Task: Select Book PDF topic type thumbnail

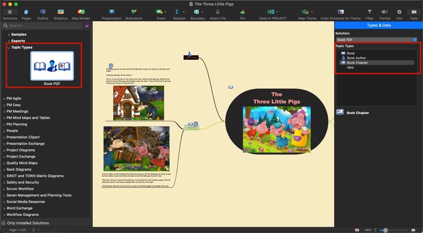Action: point(52,66)
